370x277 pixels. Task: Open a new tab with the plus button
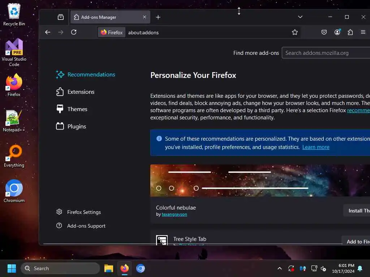158,17
